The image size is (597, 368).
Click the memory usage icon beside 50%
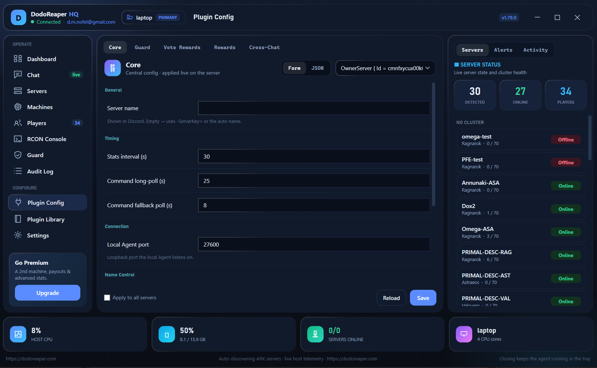coord(167,334)
